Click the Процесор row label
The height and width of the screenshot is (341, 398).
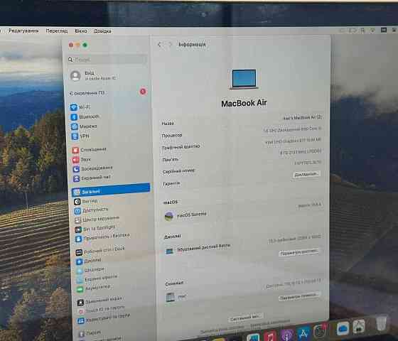pyautogui.click(x=172, y=135)
